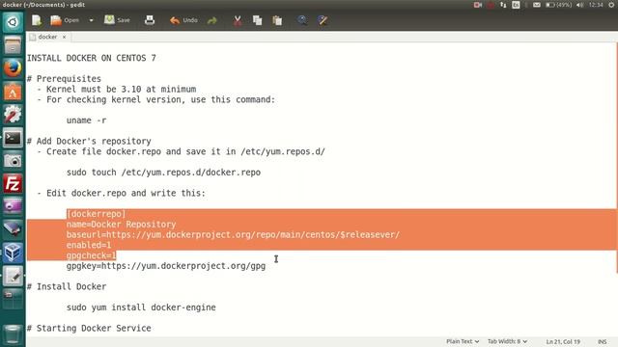This screenshot has height=347, width=618.
Task: Launch the Files manager from dock
Action: tap(13, 45)
